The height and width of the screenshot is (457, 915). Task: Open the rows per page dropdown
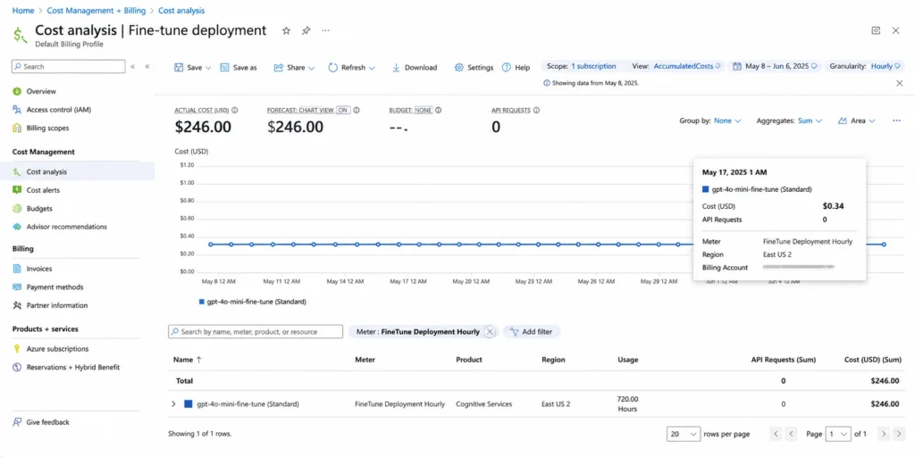pyautogui.click(x=684, y=435)
